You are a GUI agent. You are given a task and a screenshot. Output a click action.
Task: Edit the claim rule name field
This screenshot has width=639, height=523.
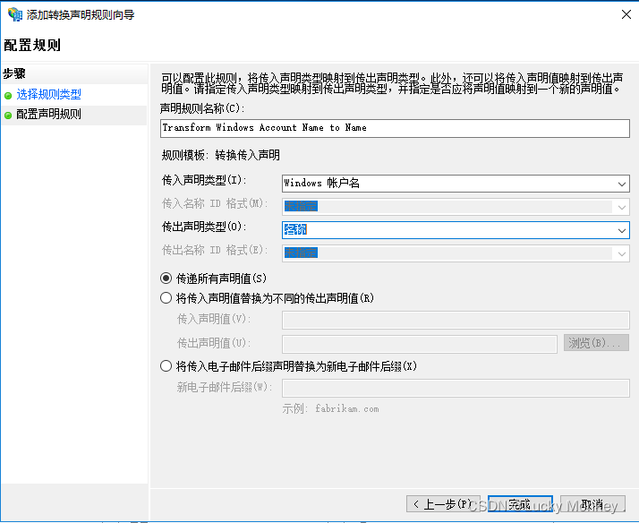point(395,128)
